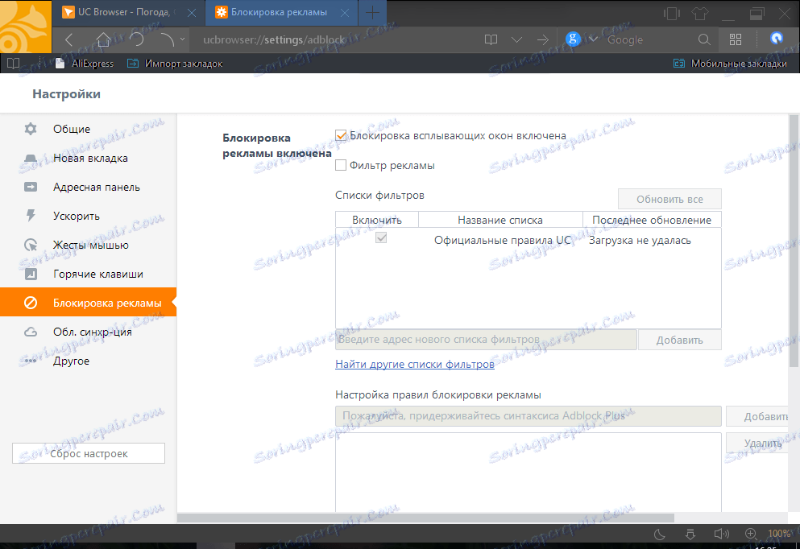Click the new filter list address field
800x549 pixels.
point(486,340)
